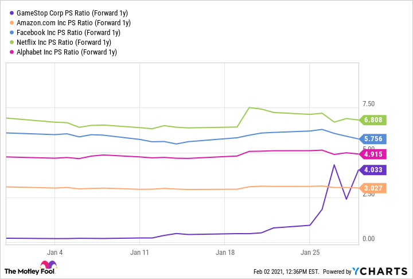Click the Alphabet 4.915 value tag
The image size is (413, 279).
pyautogui.click(x=373, y=154)
